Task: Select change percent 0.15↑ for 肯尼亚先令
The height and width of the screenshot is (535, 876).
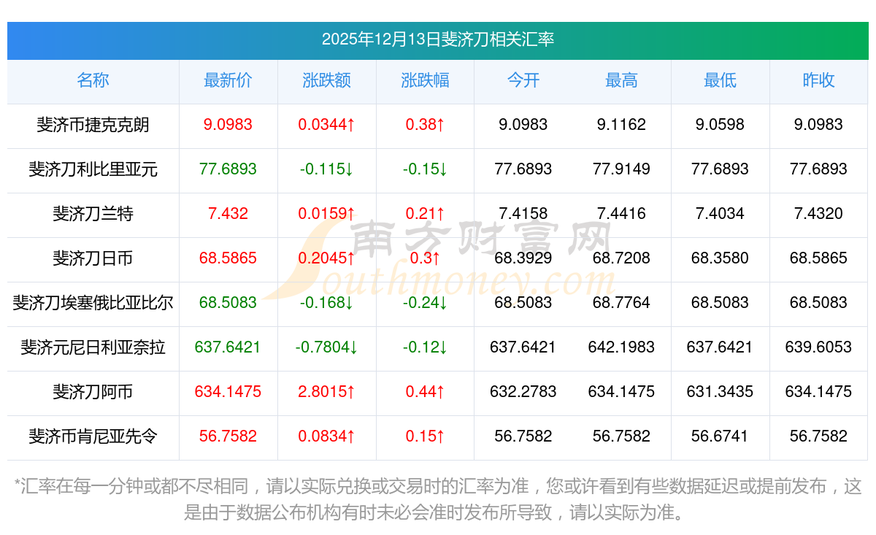Action: (x=425, y=436)
